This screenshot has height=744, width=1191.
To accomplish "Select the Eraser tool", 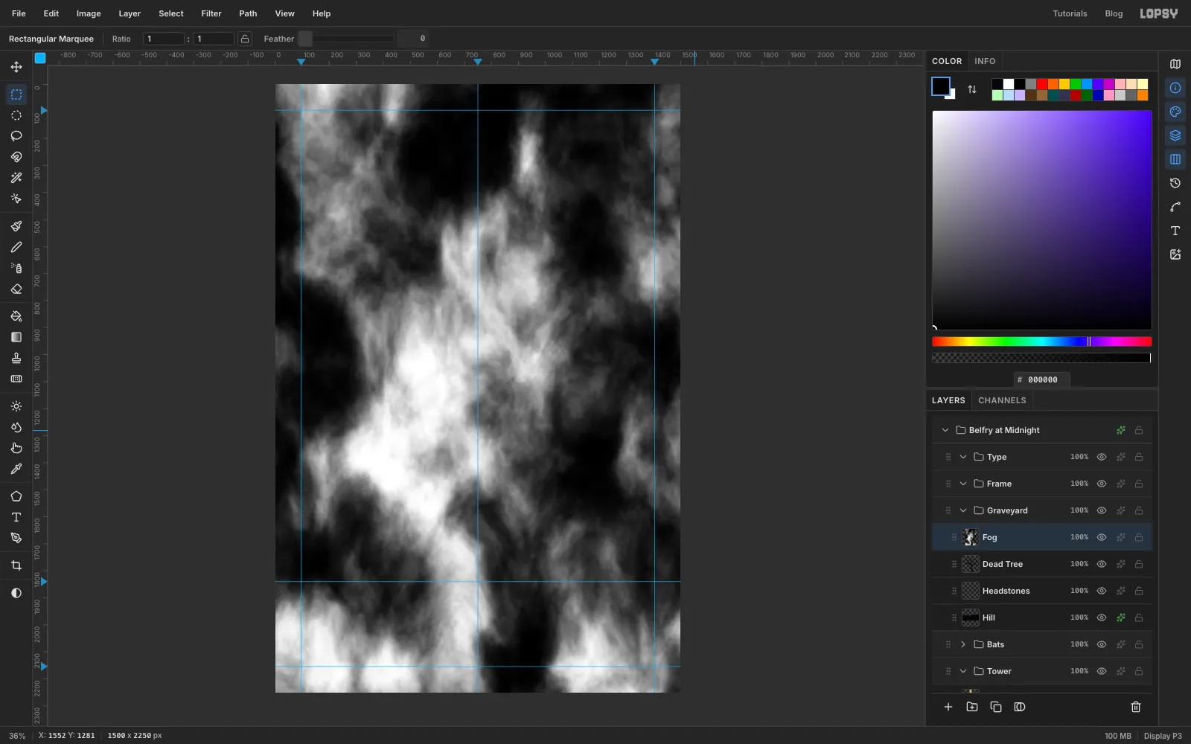I will (16, 289).
